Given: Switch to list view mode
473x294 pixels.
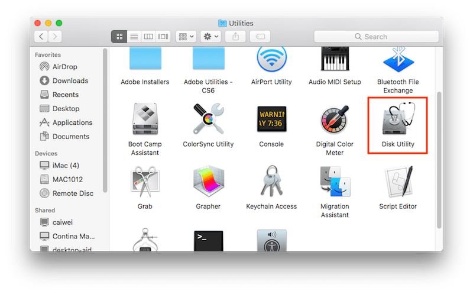Looking at the screenshot, I should coord(134,37).
